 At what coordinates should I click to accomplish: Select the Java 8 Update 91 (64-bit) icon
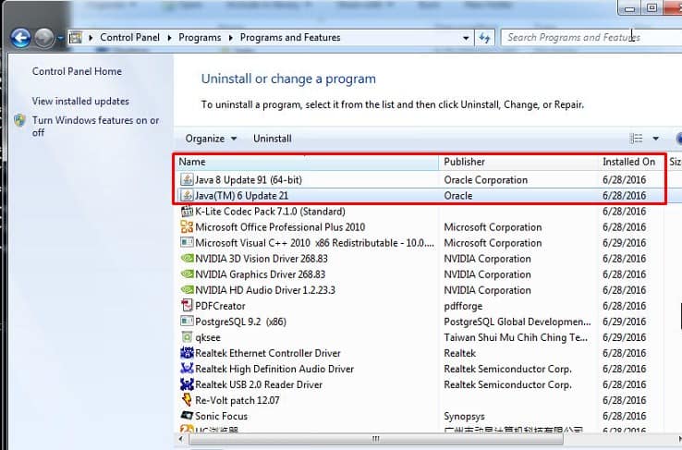(x=187, y=179)
